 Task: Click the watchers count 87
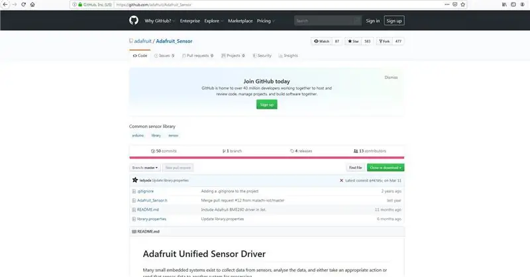337,41
